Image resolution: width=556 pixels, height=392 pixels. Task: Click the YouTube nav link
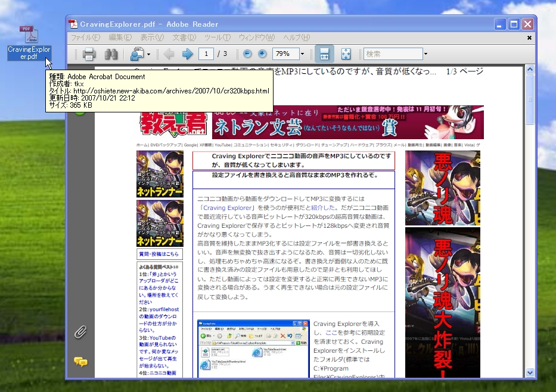click(x=222, y=145)
